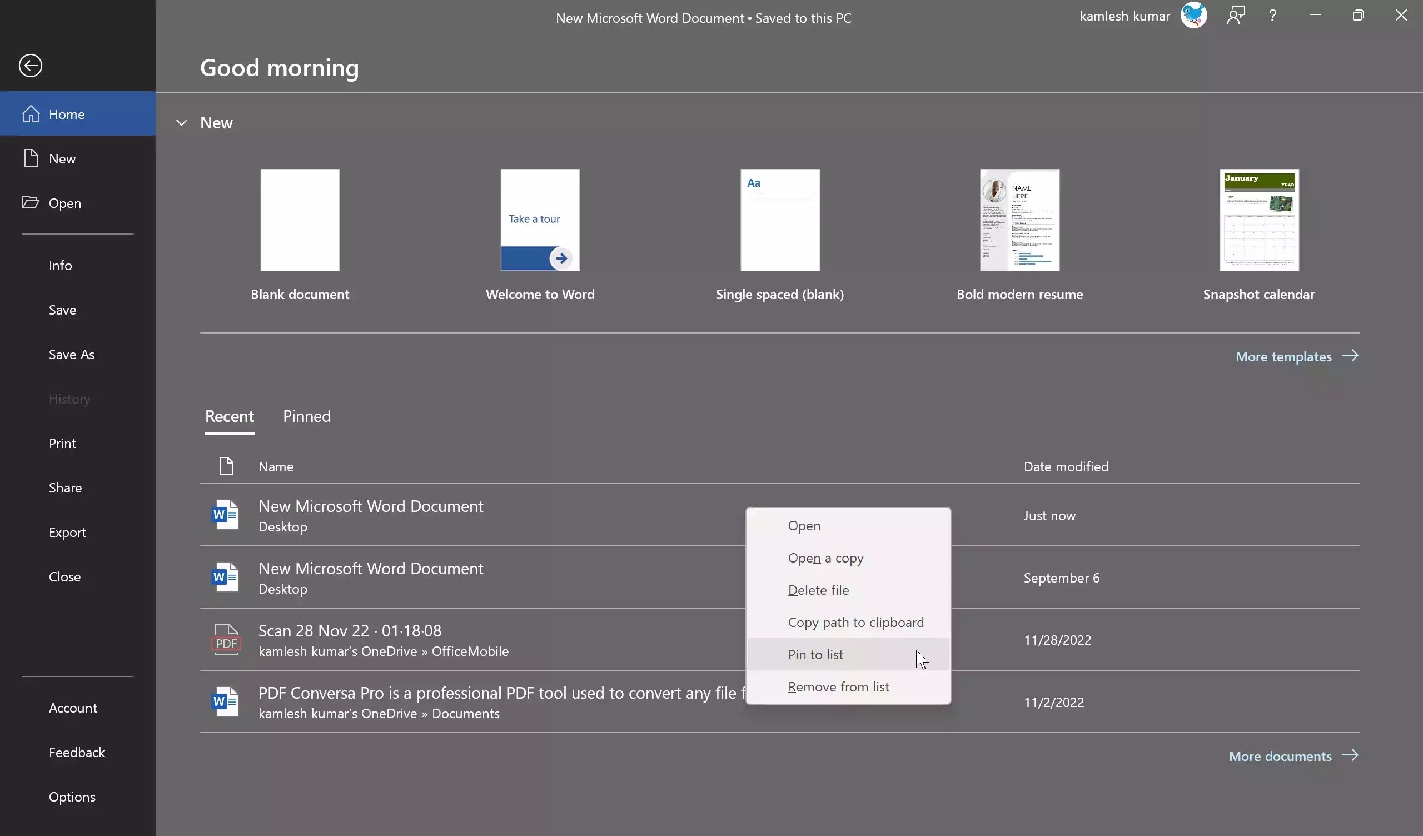Select the Bold modern resume template
This screenshot has height=836, width=1423.
pos(1019,220)
